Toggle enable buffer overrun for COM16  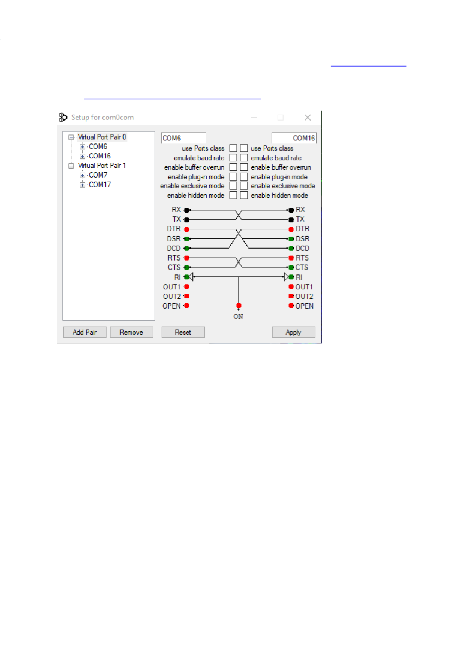point(244,167)
